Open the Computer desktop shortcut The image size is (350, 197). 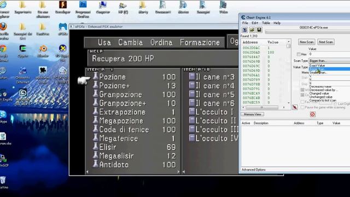pos(103,7)
